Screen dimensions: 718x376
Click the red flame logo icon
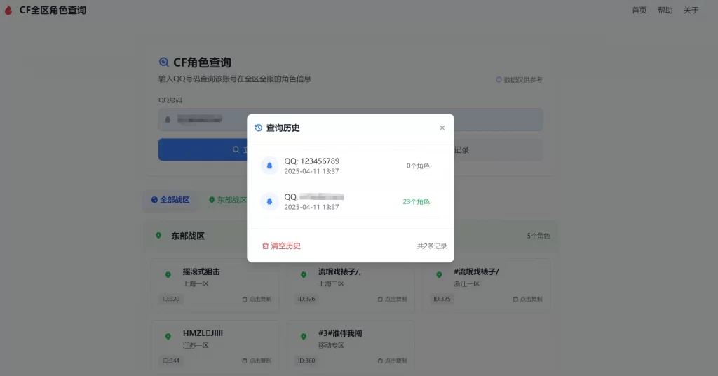tap(8, 10)
